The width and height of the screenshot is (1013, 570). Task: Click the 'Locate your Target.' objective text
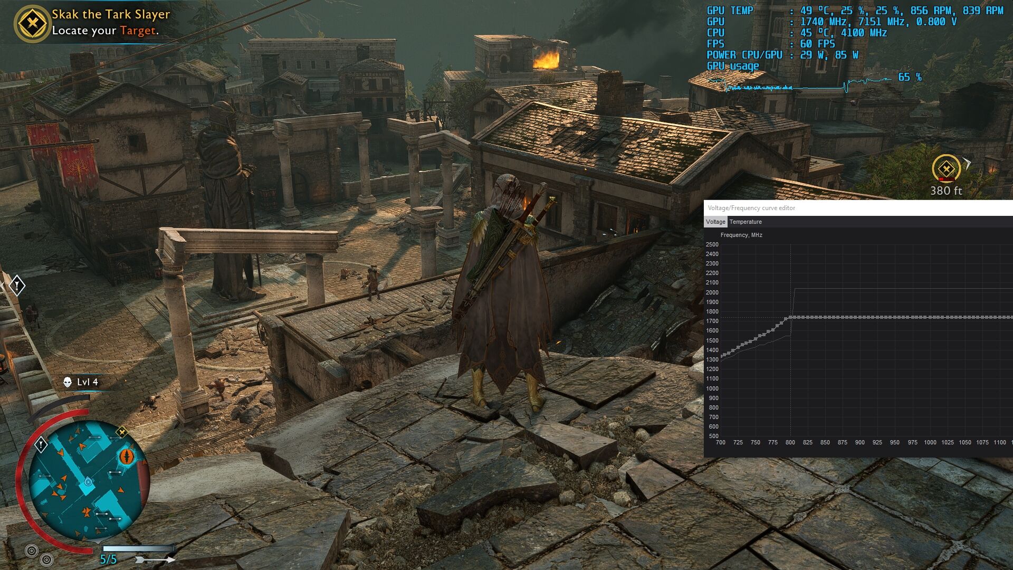click(x=105, y=31)
